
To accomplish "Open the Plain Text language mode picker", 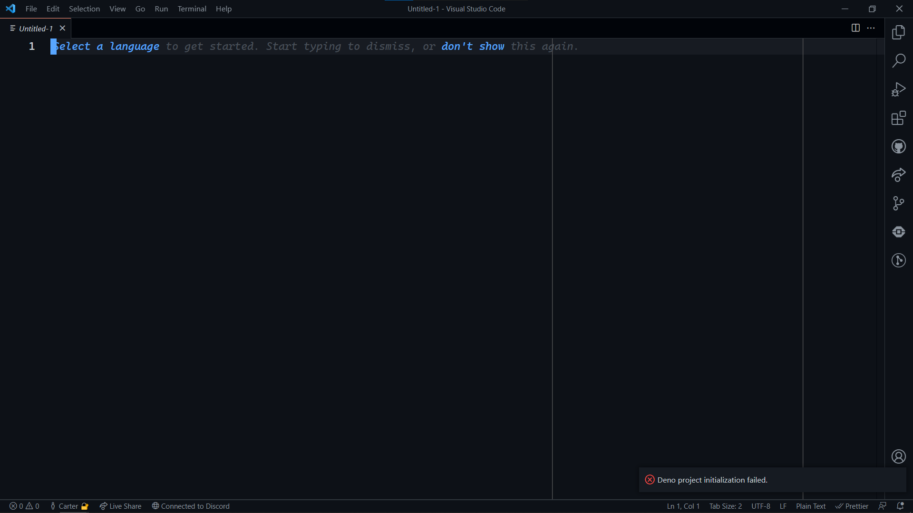I will [x=810, y=506].
